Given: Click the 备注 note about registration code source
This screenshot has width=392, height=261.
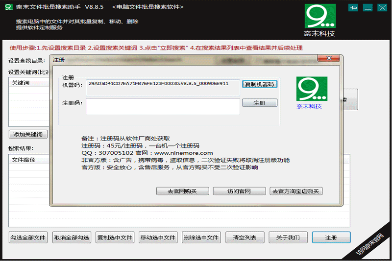Looking at the screenshot, I should [125, 139].
